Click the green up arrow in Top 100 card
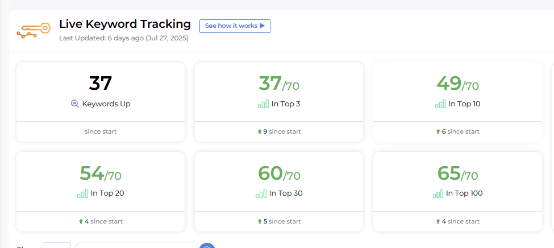 [x=439, y=221]
